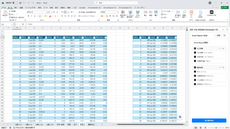Uncheck トラス断面力 checkbox

point(195,80)
